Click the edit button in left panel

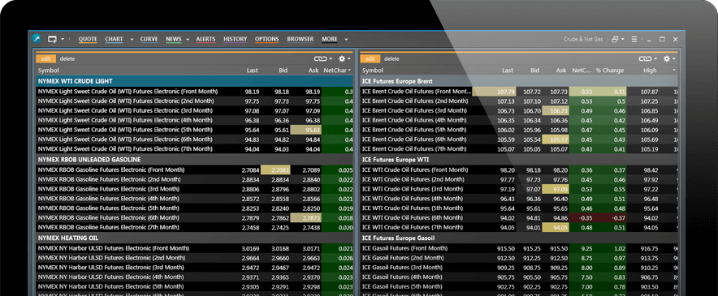pos(45,58)
